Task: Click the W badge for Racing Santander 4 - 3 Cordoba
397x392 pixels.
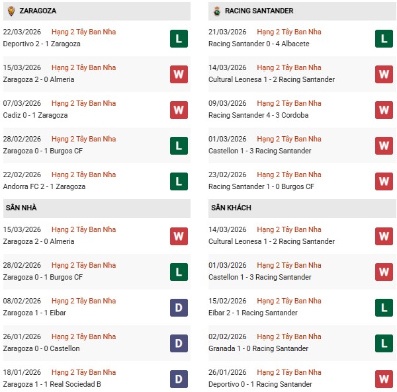Action: [x=384, y=110]
